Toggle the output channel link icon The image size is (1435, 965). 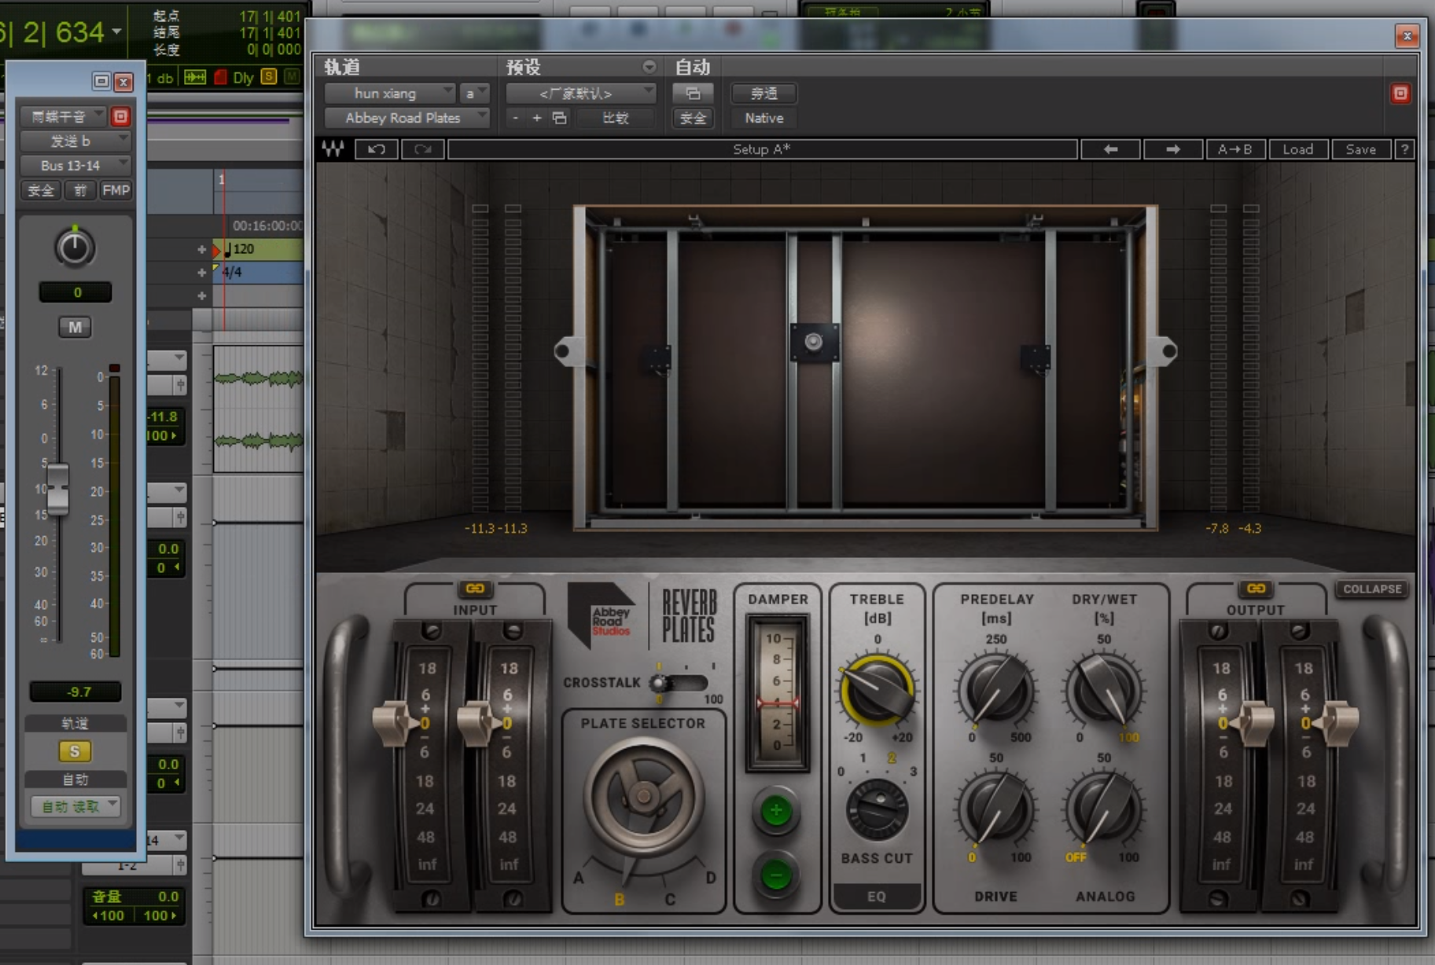click(x=1256, y=589)
